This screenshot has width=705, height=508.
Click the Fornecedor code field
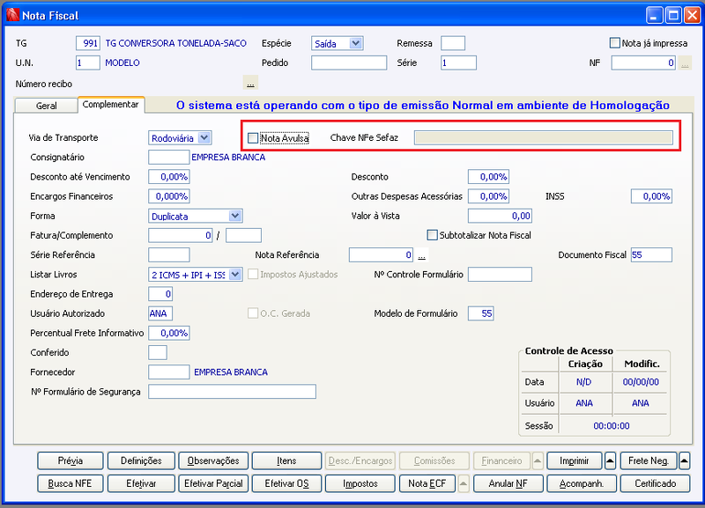[x=169, y=372]
